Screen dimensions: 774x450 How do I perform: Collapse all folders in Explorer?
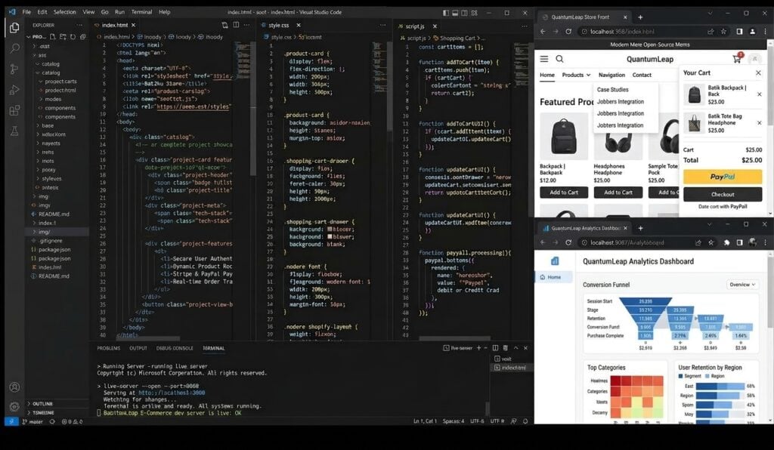coord(82,36)
